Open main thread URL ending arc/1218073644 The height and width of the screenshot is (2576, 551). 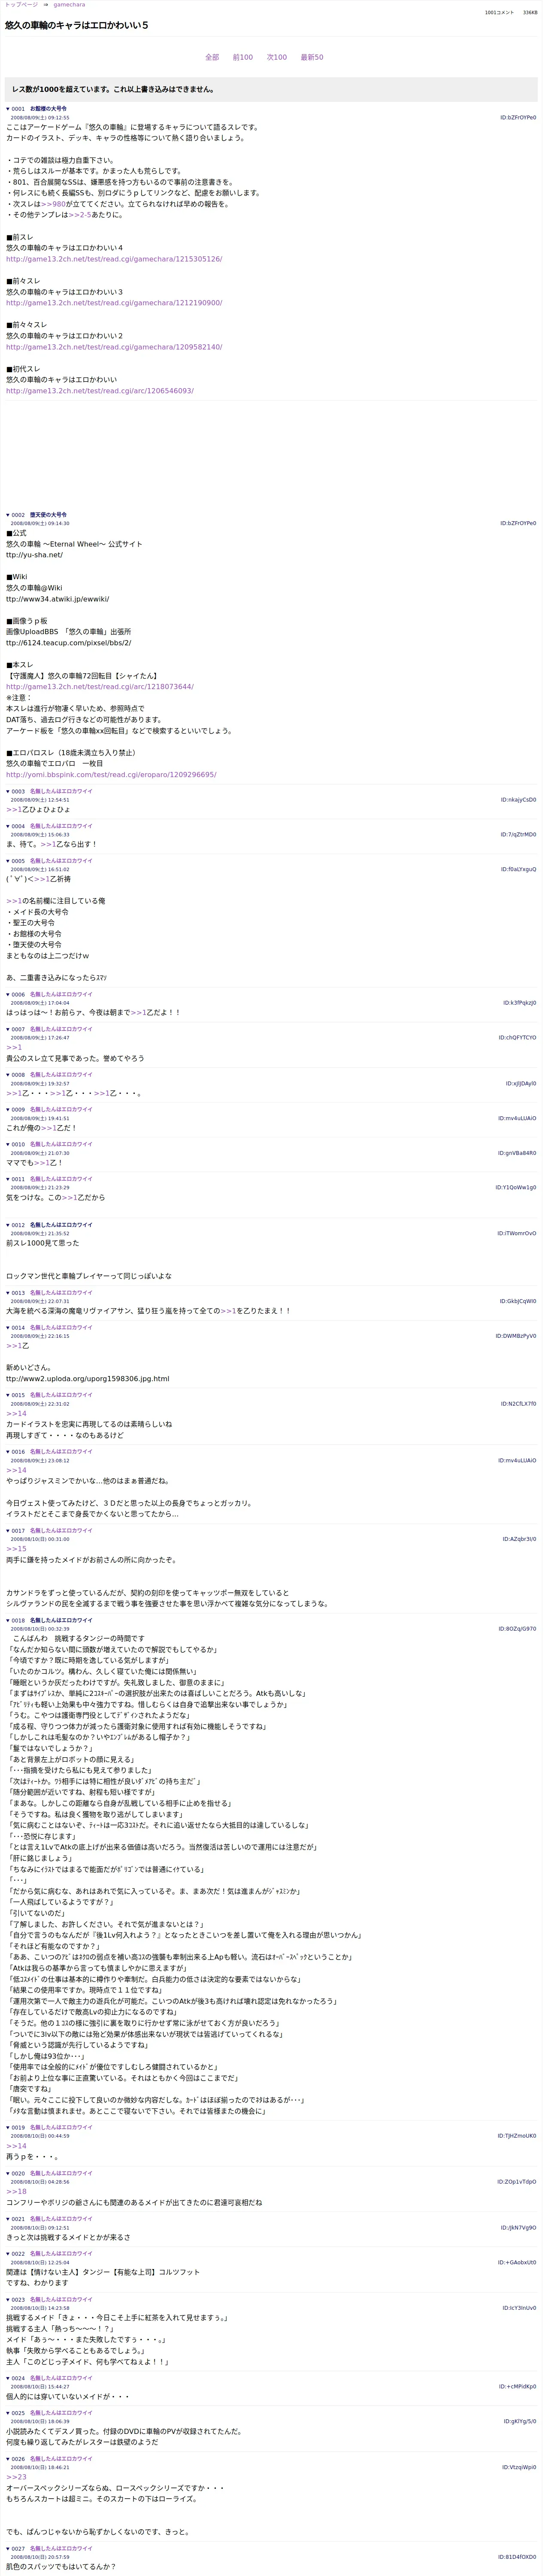pyautogui.click(x=100, y=687)
